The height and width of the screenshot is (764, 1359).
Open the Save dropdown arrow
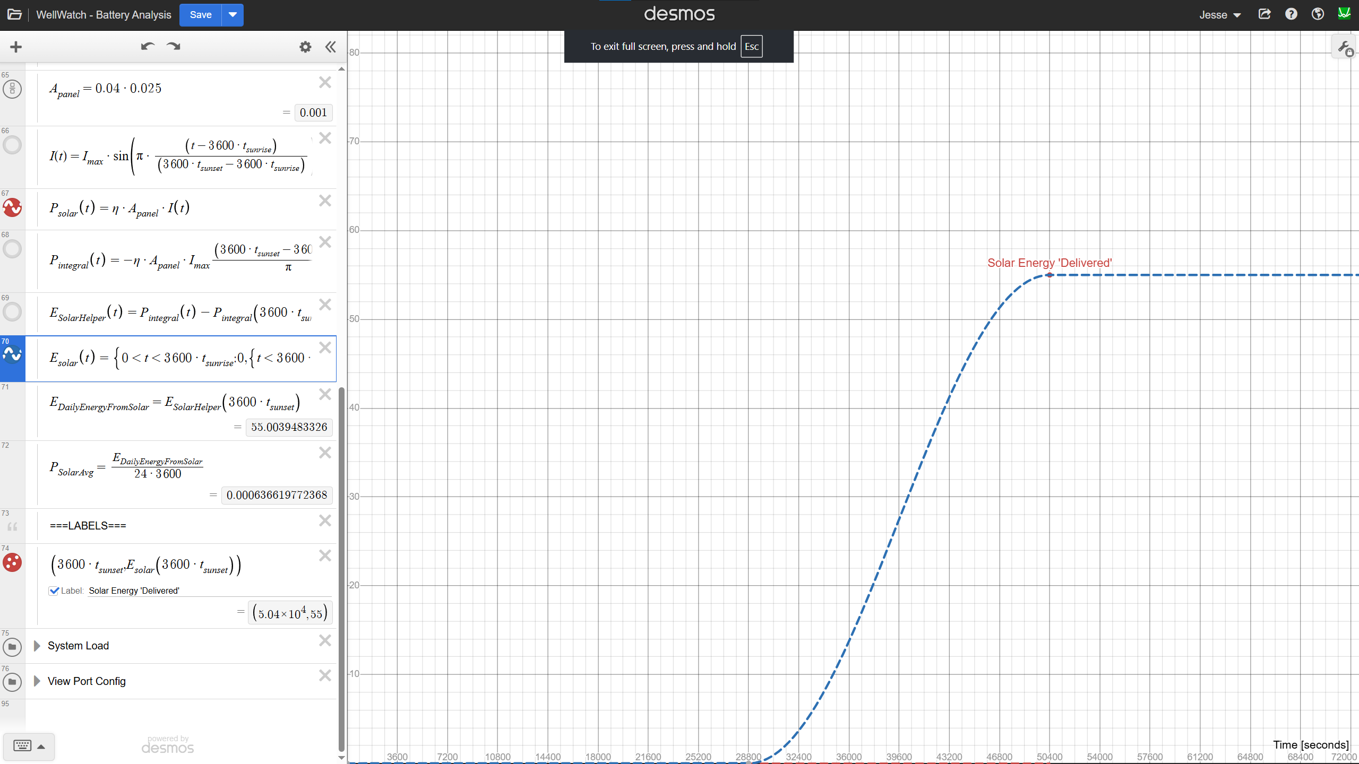tap(233, 14)
